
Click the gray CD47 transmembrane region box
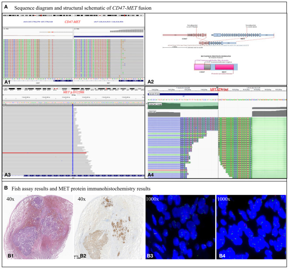pos(207,67)
